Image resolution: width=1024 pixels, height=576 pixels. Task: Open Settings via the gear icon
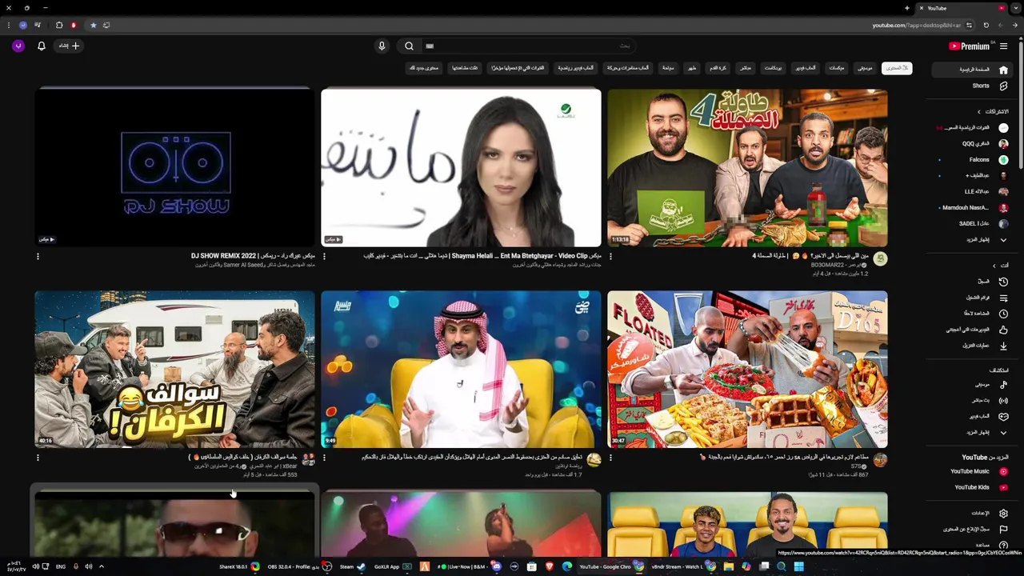click(1003, 514)
